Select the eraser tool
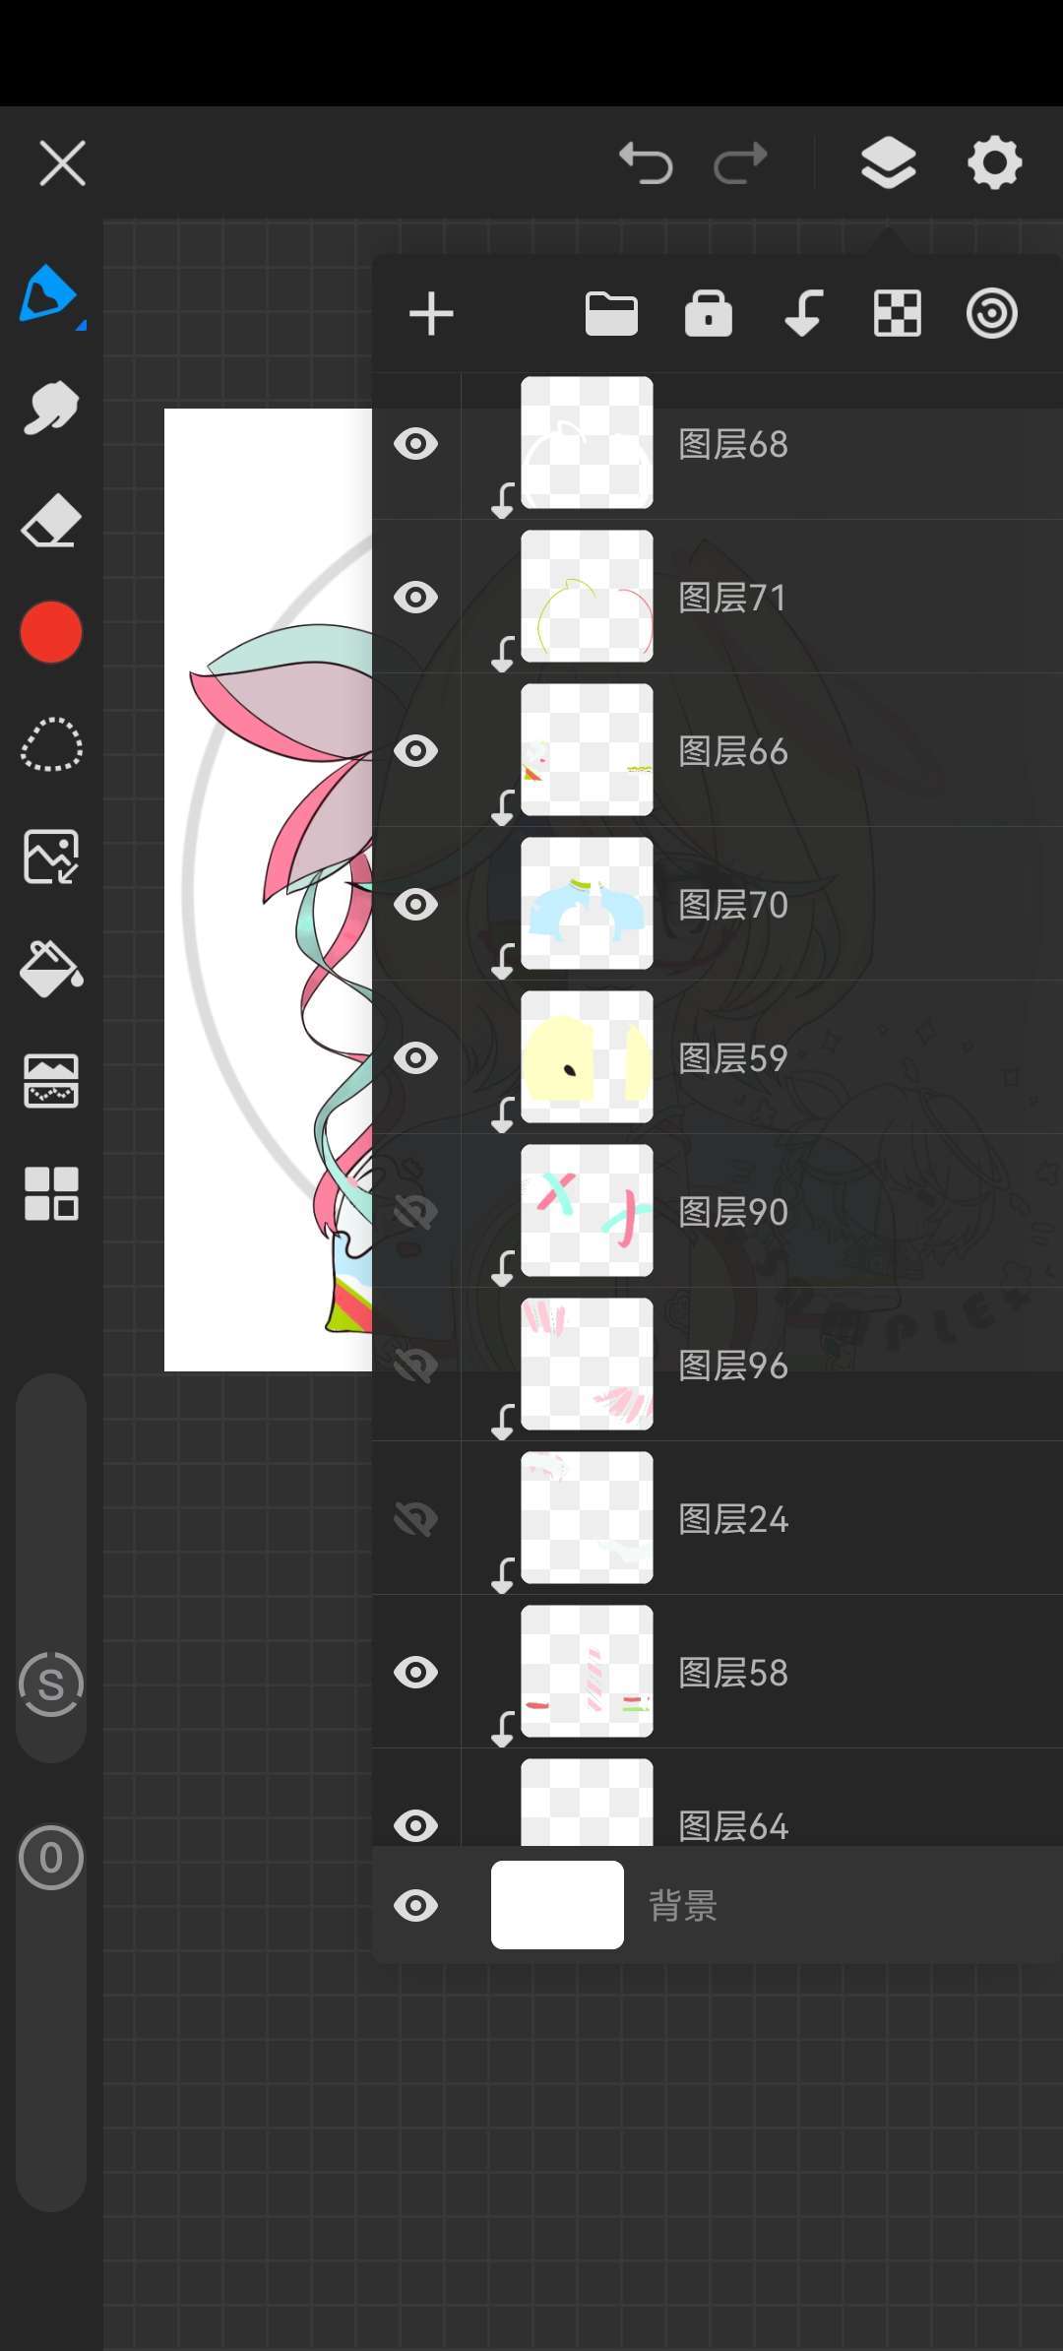This screenshot has width=1063, height=2351. pos(50,520)
